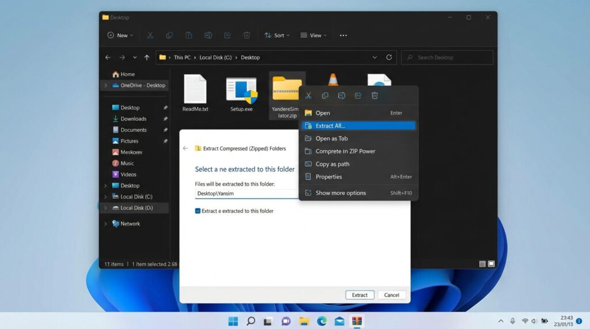Open the View dropdown in toolbar
590x329 pixels.
coord(313,35)
